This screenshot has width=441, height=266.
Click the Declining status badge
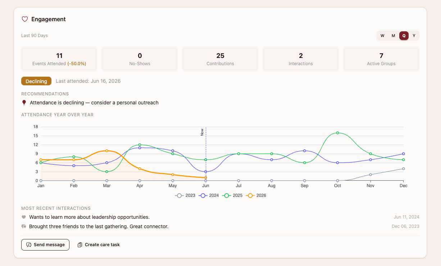[x=36, y=81]
